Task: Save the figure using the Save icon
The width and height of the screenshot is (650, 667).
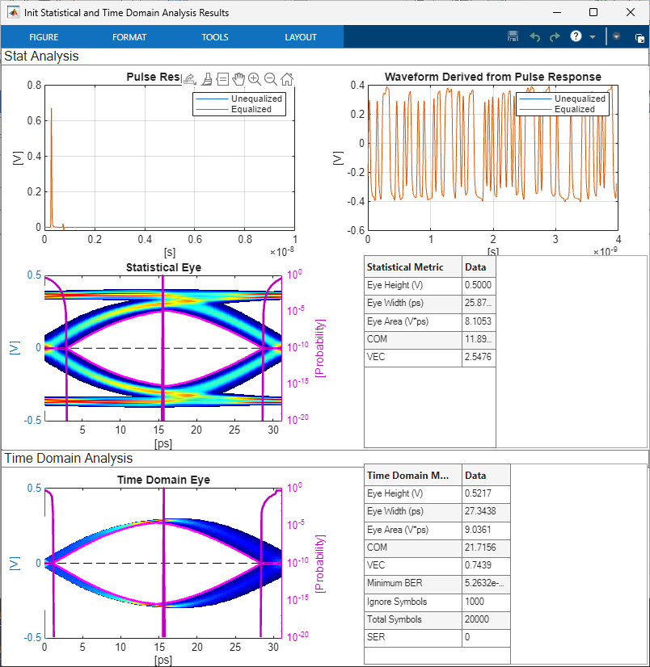Action: [513, 36]
